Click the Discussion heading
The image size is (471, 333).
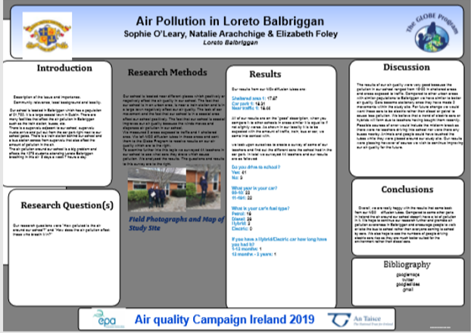pyautogui.click(x=406, y=67)
